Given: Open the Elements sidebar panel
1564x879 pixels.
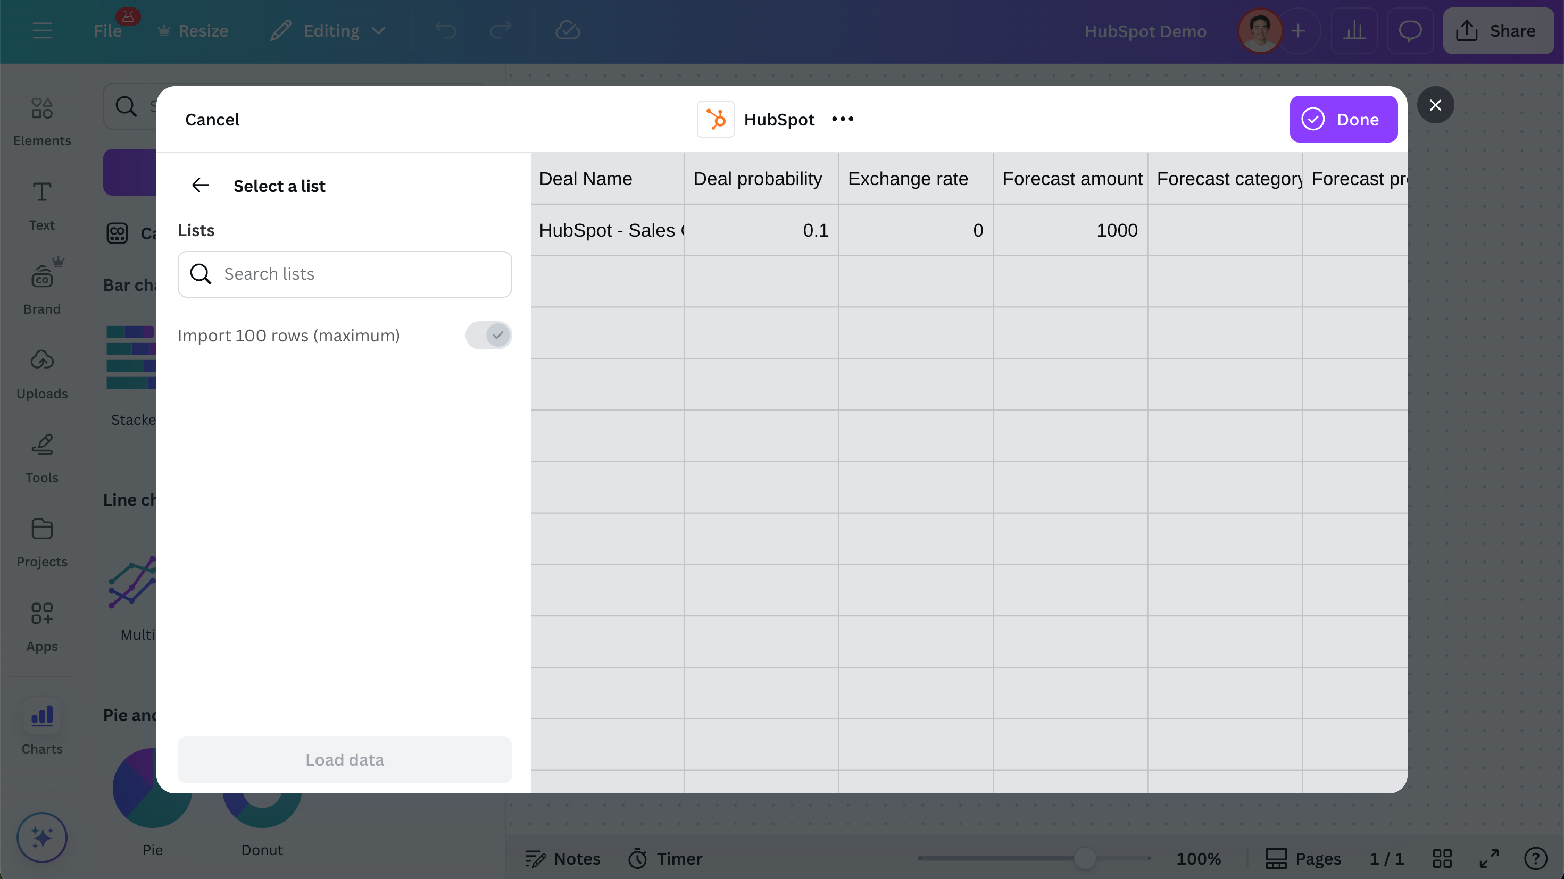Looking at the screenshot, I should (42, 121).
